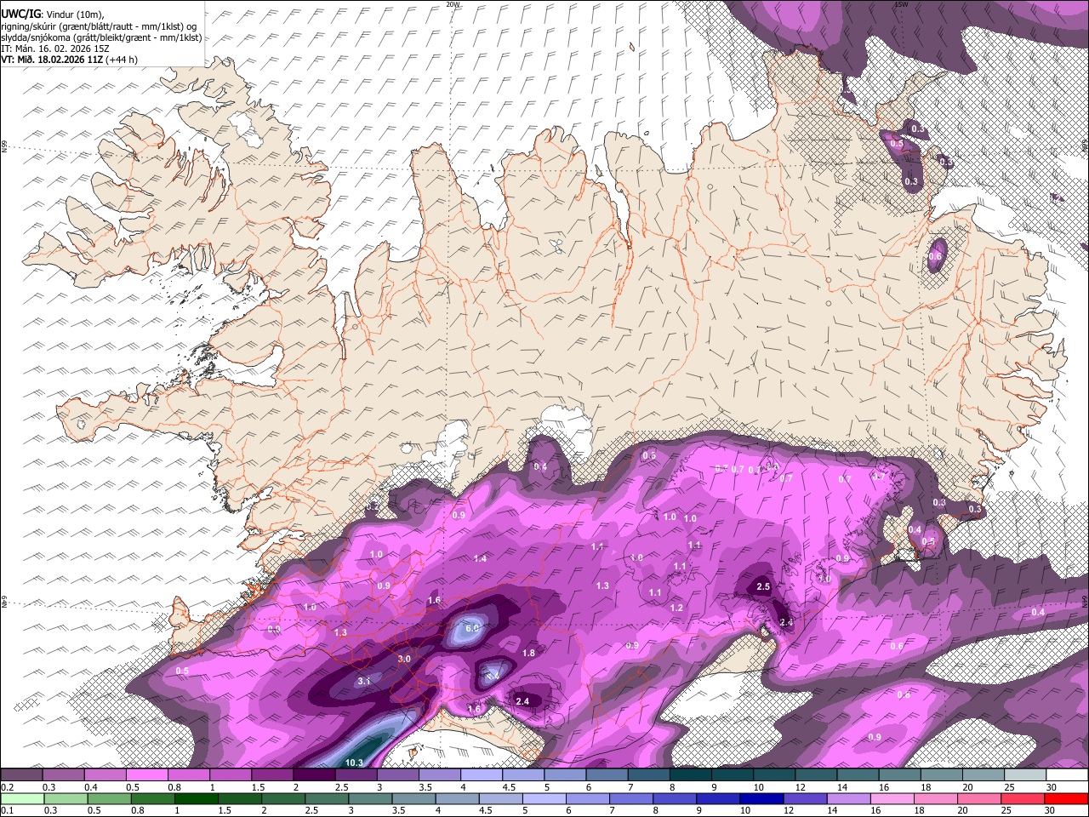Select the 'rigning/skúrir' description line

(100, 26)
